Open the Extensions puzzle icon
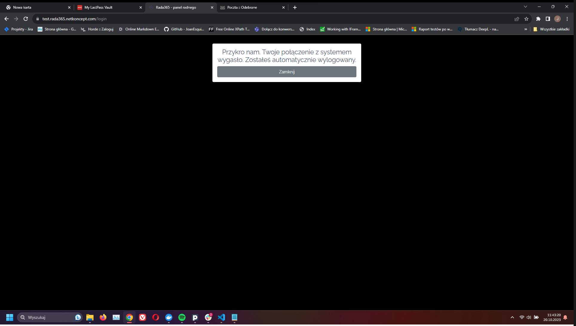 (x=538, y=19)
